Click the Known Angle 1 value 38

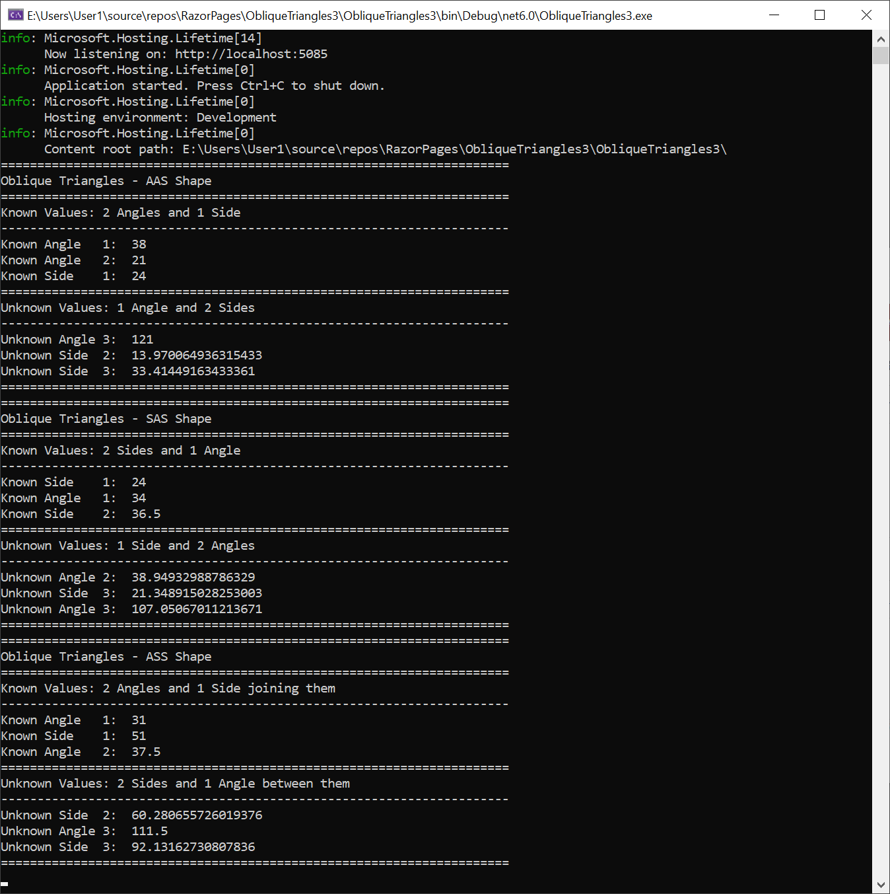[139, 244]
